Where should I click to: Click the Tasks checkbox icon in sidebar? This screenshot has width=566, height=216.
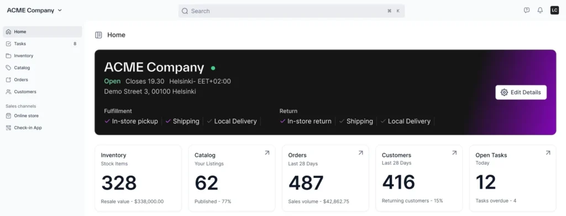pos(9,44)
